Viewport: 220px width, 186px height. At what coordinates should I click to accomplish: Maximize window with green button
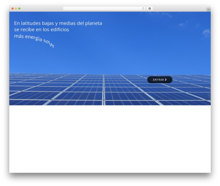tap(19, 9)
